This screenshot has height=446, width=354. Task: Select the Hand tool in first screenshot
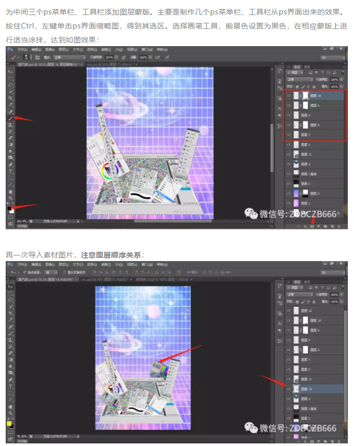pyautogui.click(x=10, y=192)
